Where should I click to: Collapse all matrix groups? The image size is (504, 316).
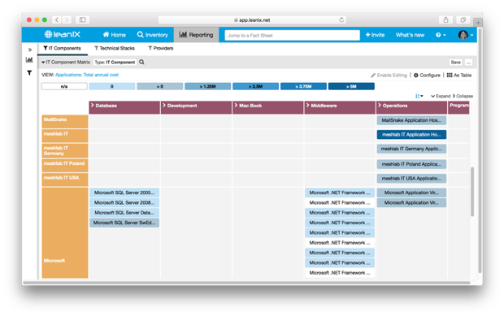tap(463, 96)
